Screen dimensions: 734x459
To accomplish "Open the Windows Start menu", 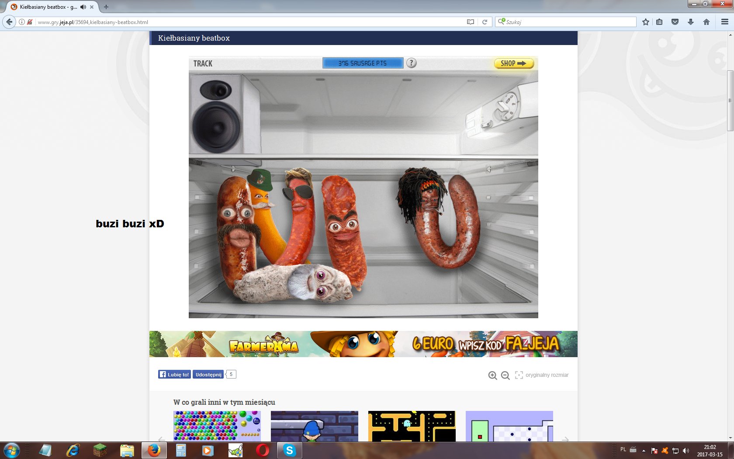I will click(11, 450).
